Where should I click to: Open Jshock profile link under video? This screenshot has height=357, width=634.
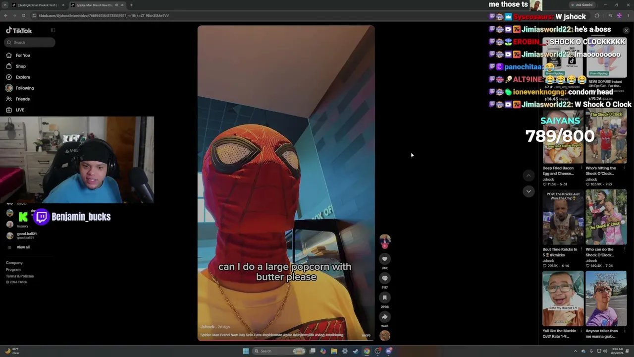pos(208,327)
